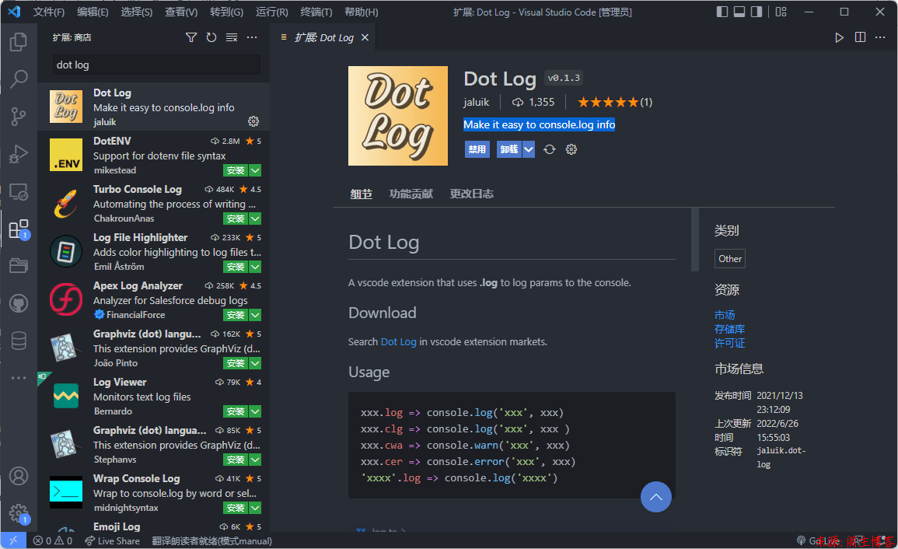The image size is (898, 549).
Task: Open the Extensions view icon
Action: coord(19,229)
